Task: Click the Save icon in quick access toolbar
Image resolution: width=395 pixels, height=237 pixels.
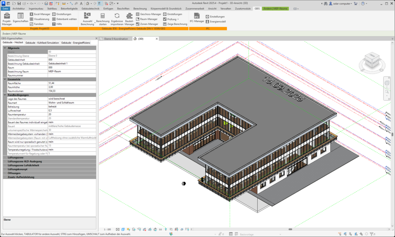Action: tap(19, 4)
